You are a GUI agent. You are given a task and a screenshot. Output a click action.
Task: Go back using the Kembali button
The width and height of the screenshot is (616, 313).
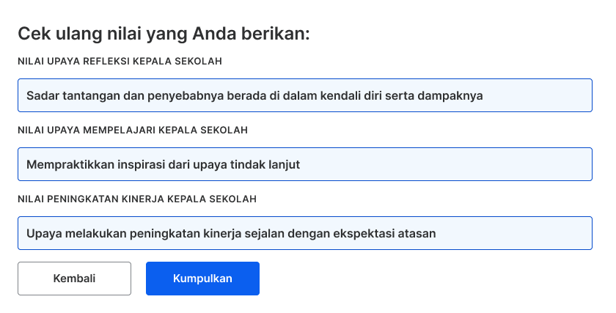pos(74,279)
